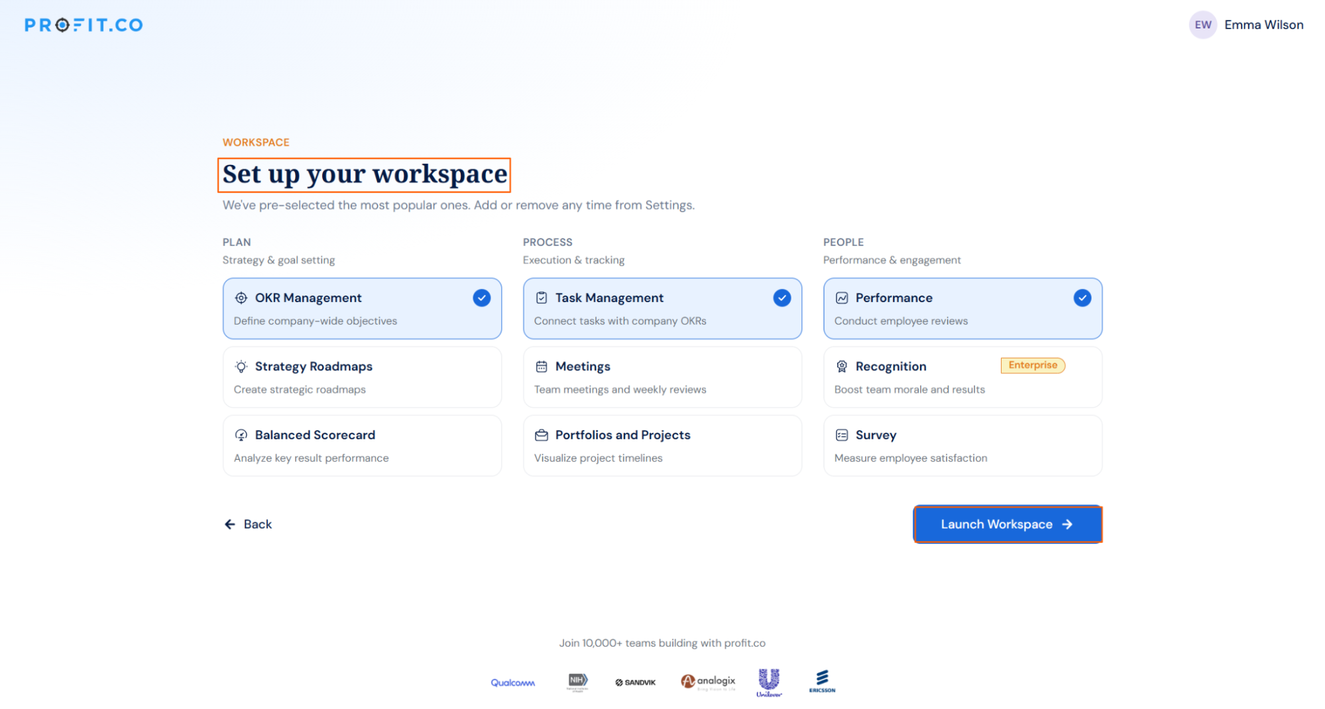Click the PLAN column label
This screenshot has height=709, width=1325.
coord(237,243)
